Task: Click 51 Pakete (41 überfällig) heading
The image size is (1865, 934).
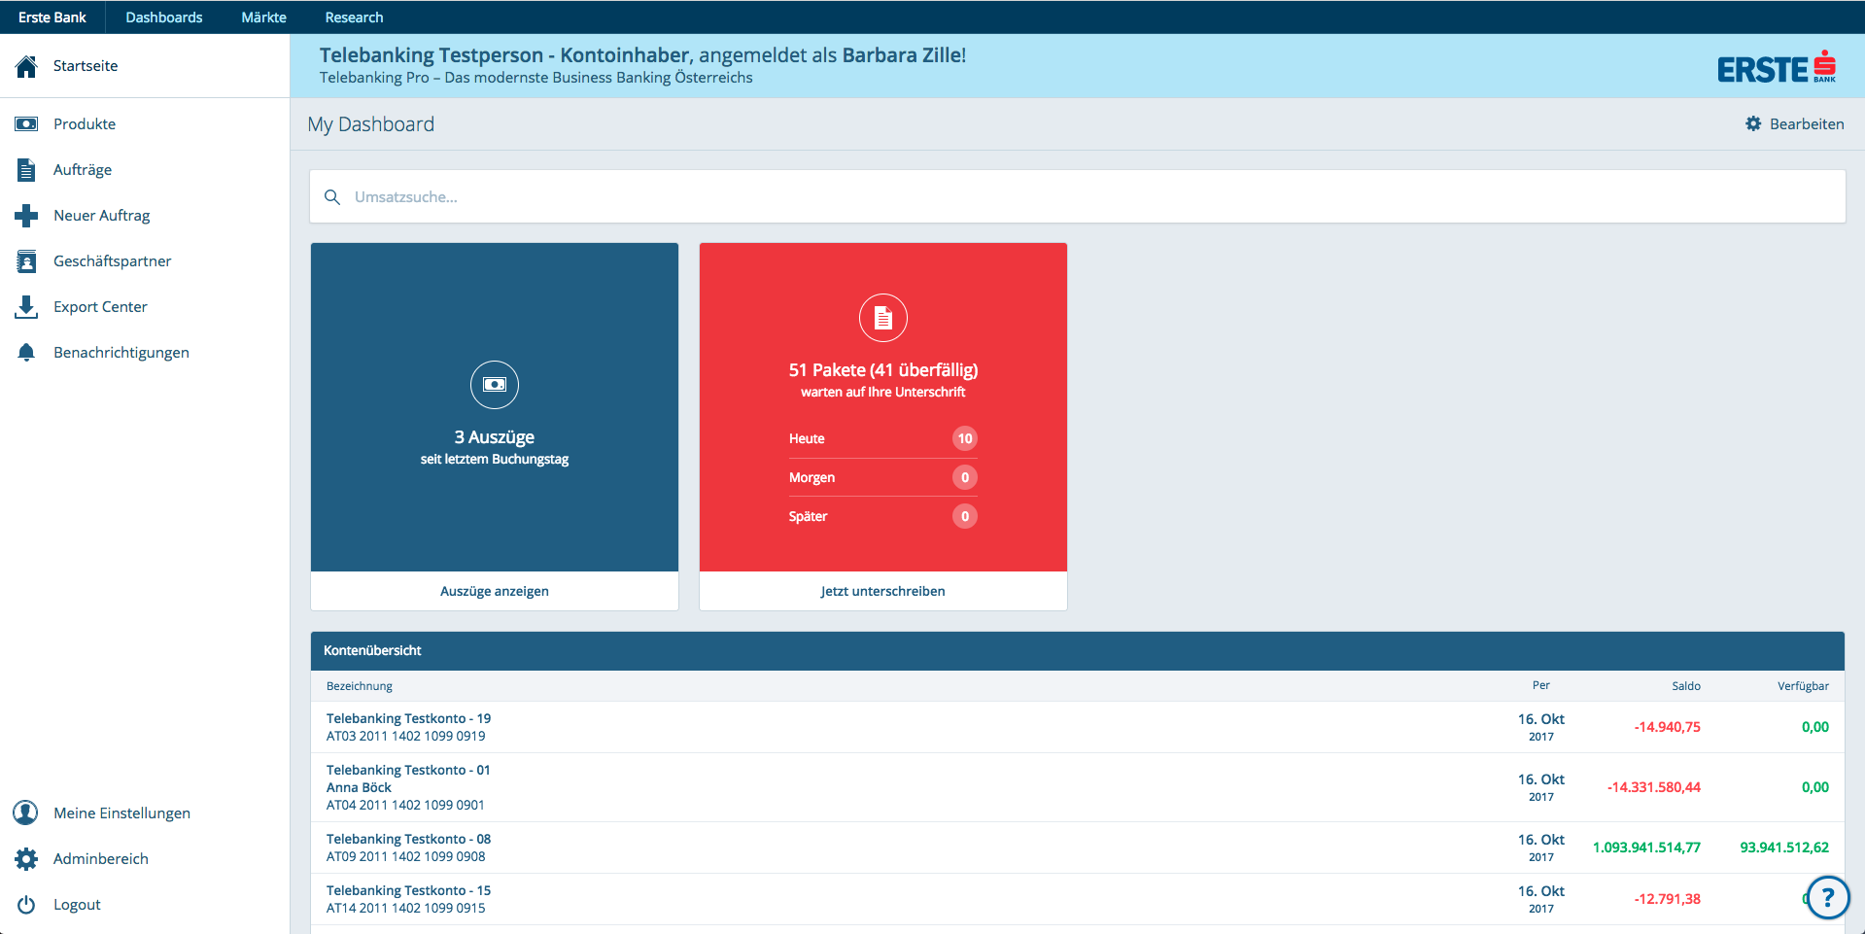Action: (883, 370)
